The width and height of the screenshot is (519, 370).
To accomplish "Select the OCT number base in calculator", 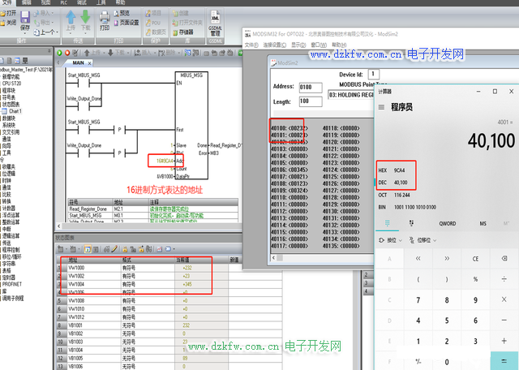I will (x=383, y=196).
